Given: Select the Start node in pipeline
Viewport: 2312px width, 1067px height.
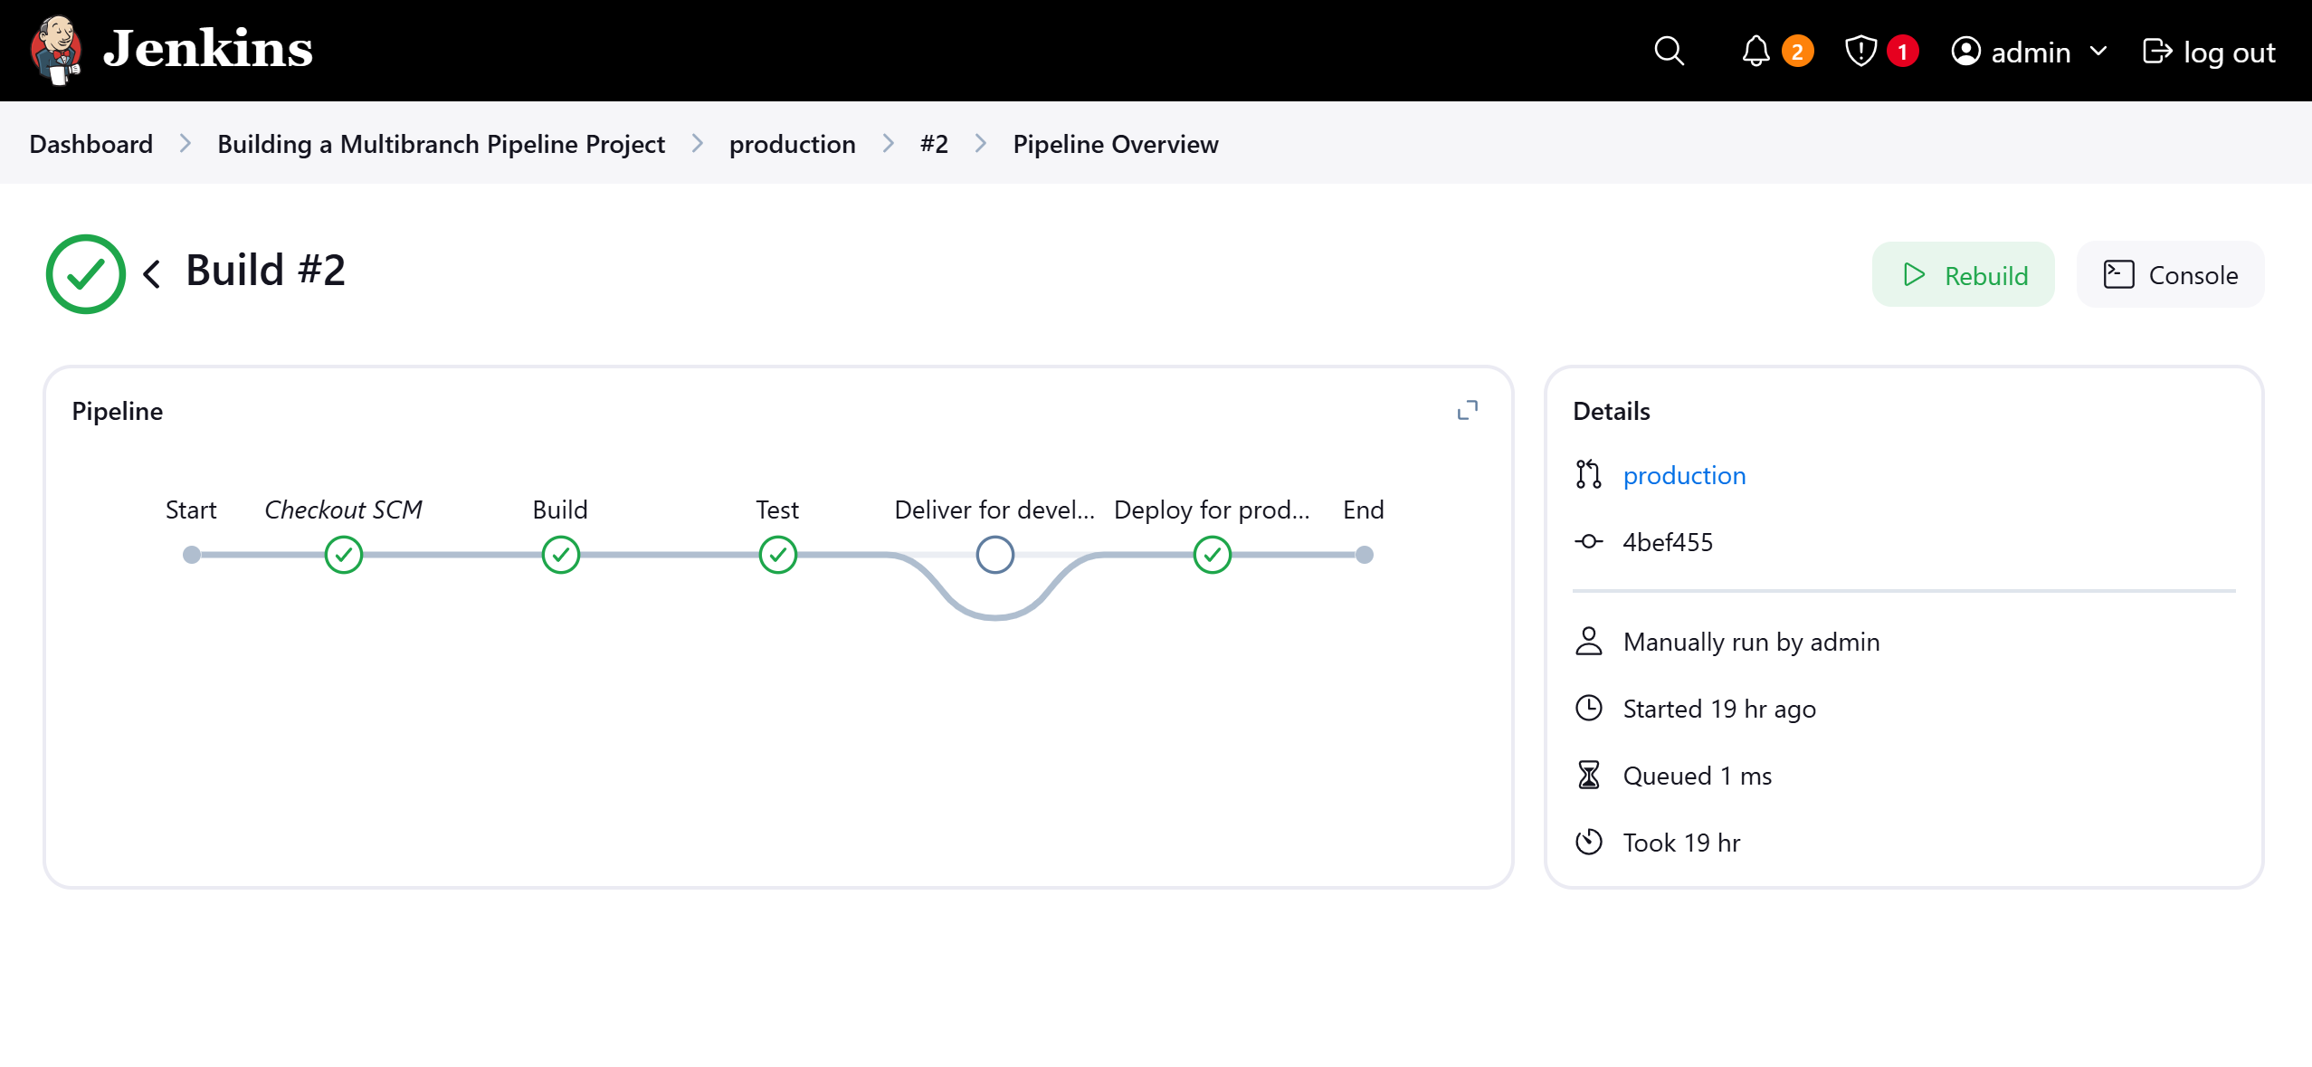Looking at the screenshot, I should click(191, 555).
